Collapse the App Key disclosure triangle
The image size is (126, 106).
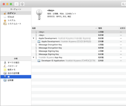pyautogui.click(x=34, y=57)
